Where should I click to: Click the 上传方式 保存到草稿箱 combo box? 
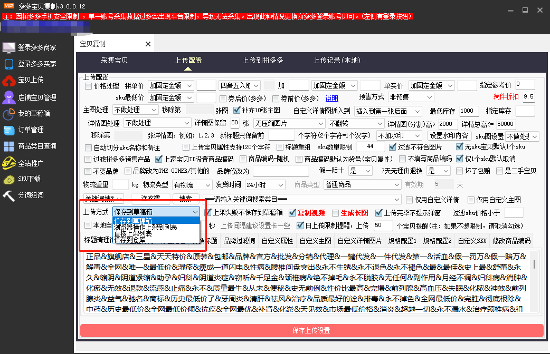click(x=156, y=212)
